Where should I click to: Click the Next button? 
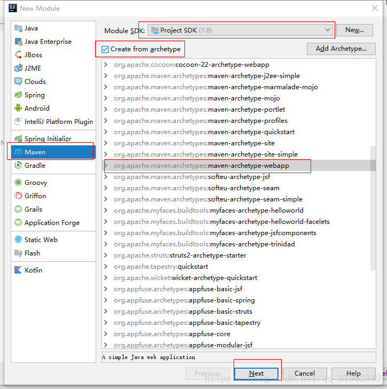coord(256,374)
